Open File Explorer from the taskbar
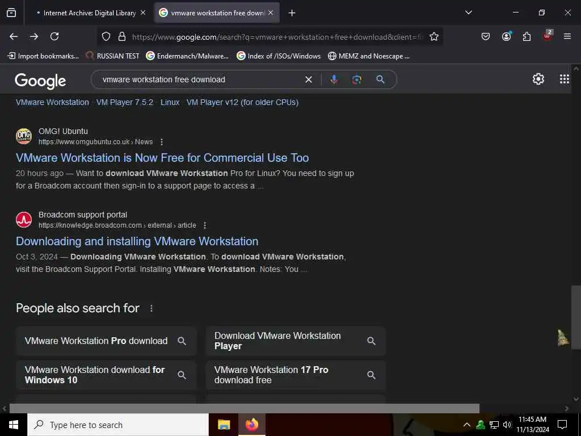Screen dimensions: 581x436 (224, 425)
